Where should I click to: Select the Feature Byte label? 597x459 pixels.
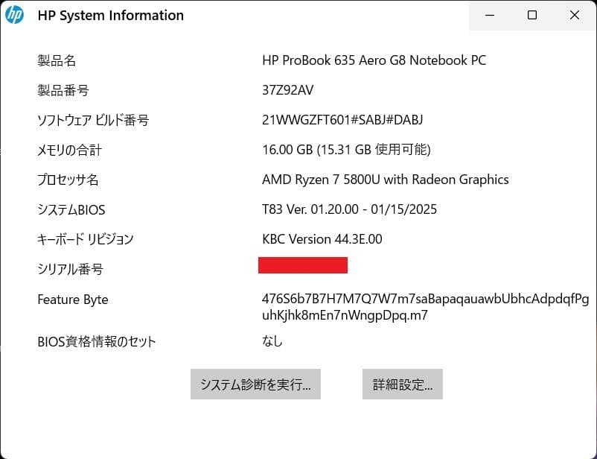(x=72, y=300)
